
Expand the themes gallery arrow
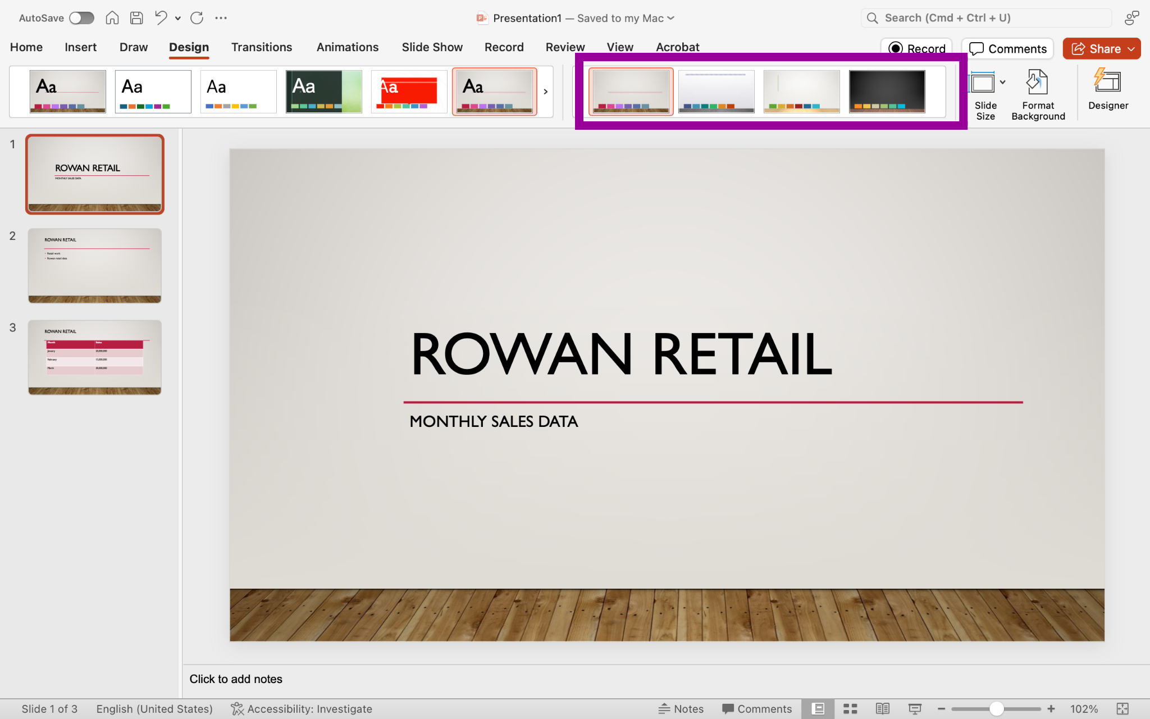(x=545, y=92)
